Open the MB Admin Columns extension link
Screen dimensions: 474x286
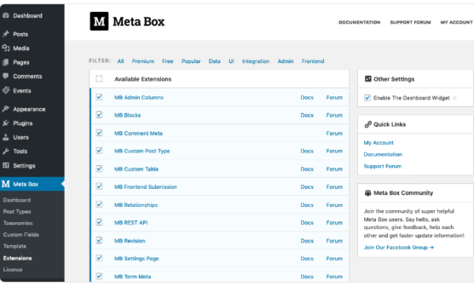click(139, 97)
